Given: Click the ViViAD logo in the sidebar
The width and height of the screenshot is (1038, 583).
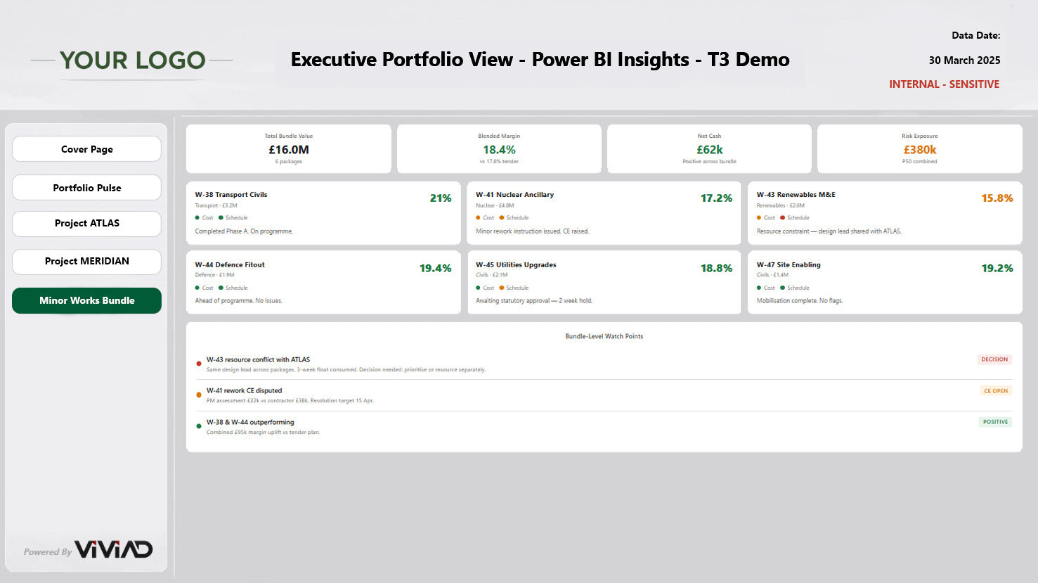Looking at the screenshot, I should pos(113,549).
